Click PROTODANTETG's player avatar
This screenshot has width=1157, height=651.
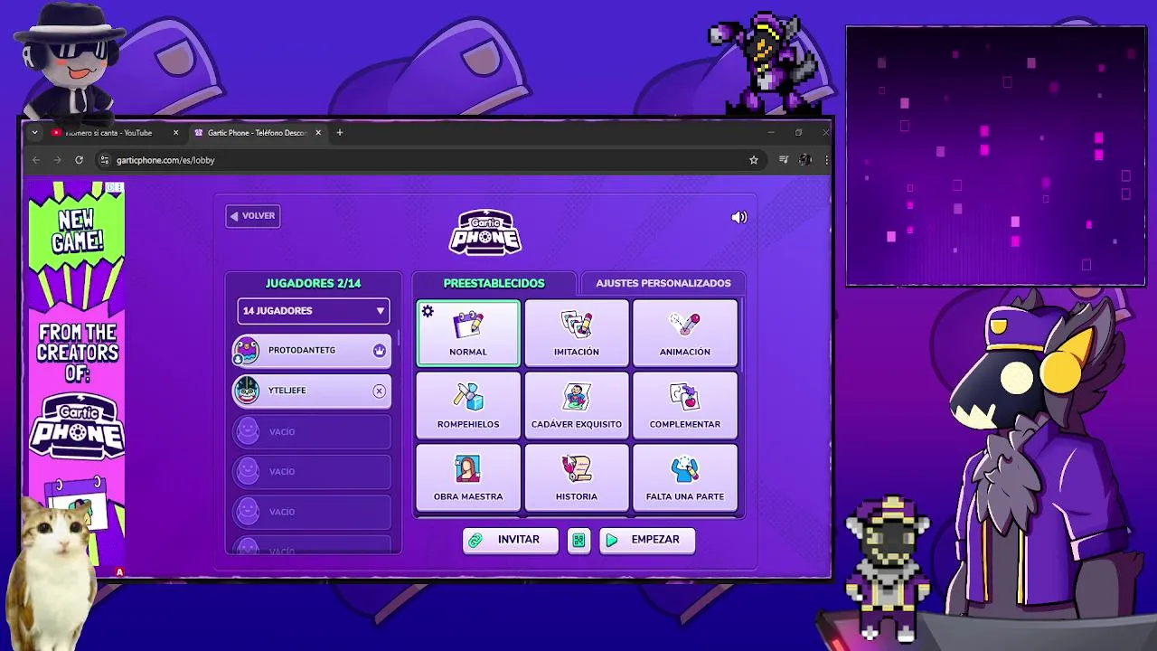point(246,350)
